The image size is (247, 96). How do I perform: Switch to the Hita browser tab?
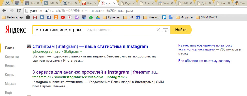pos(32,3)
